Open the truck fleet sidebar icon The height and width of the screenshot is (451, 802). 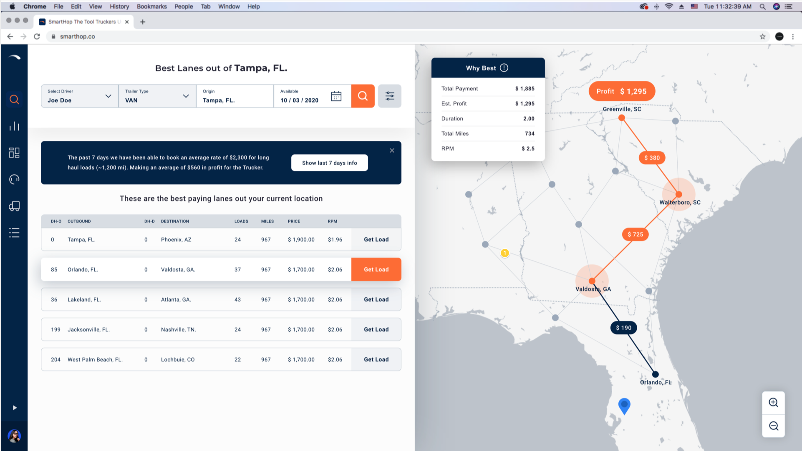14,206
